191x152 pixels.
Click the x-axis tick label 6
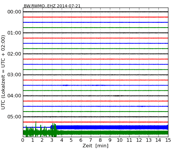point(81,140)
